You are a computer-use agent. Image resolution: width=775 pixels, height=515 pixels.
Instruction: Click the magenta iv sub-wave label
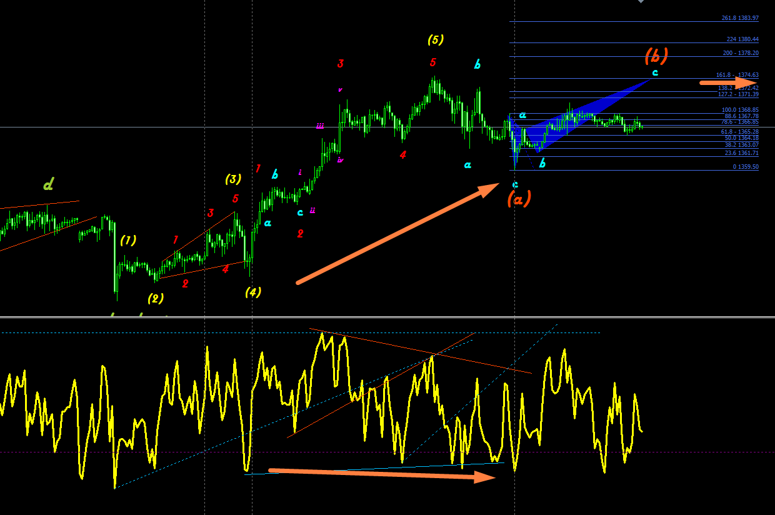(x=341, y=160)
